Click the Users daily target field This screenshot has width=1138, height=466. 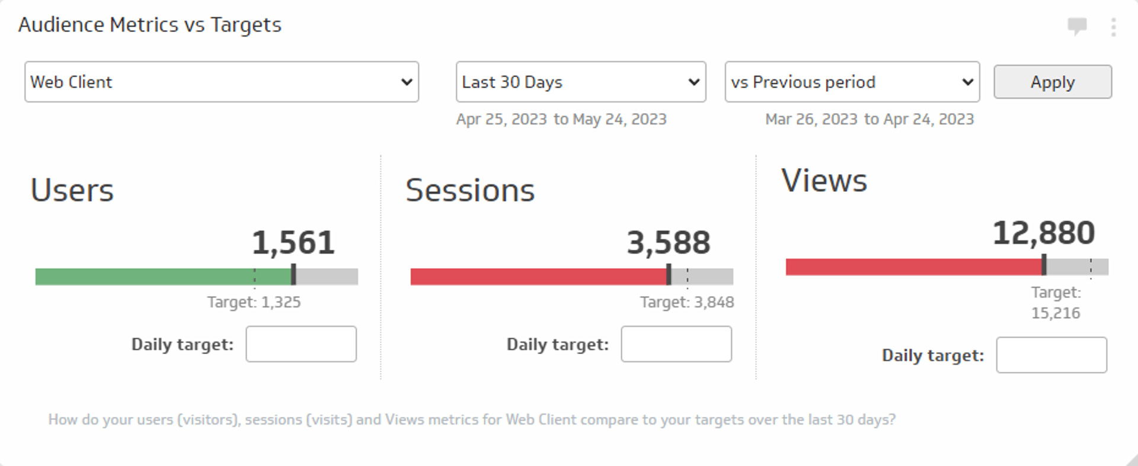point(301,344)
